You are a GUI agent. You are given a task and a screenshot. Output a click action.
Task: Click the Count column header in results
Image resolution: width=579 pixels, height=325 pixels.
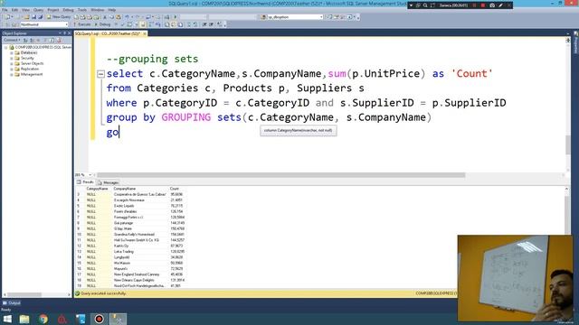177,189
